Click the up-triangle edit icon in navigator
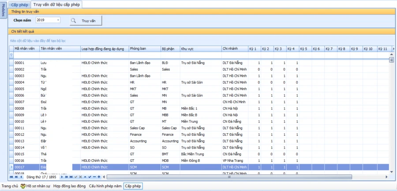The width and height of the screenshot is (397, 191). point(85,177)
